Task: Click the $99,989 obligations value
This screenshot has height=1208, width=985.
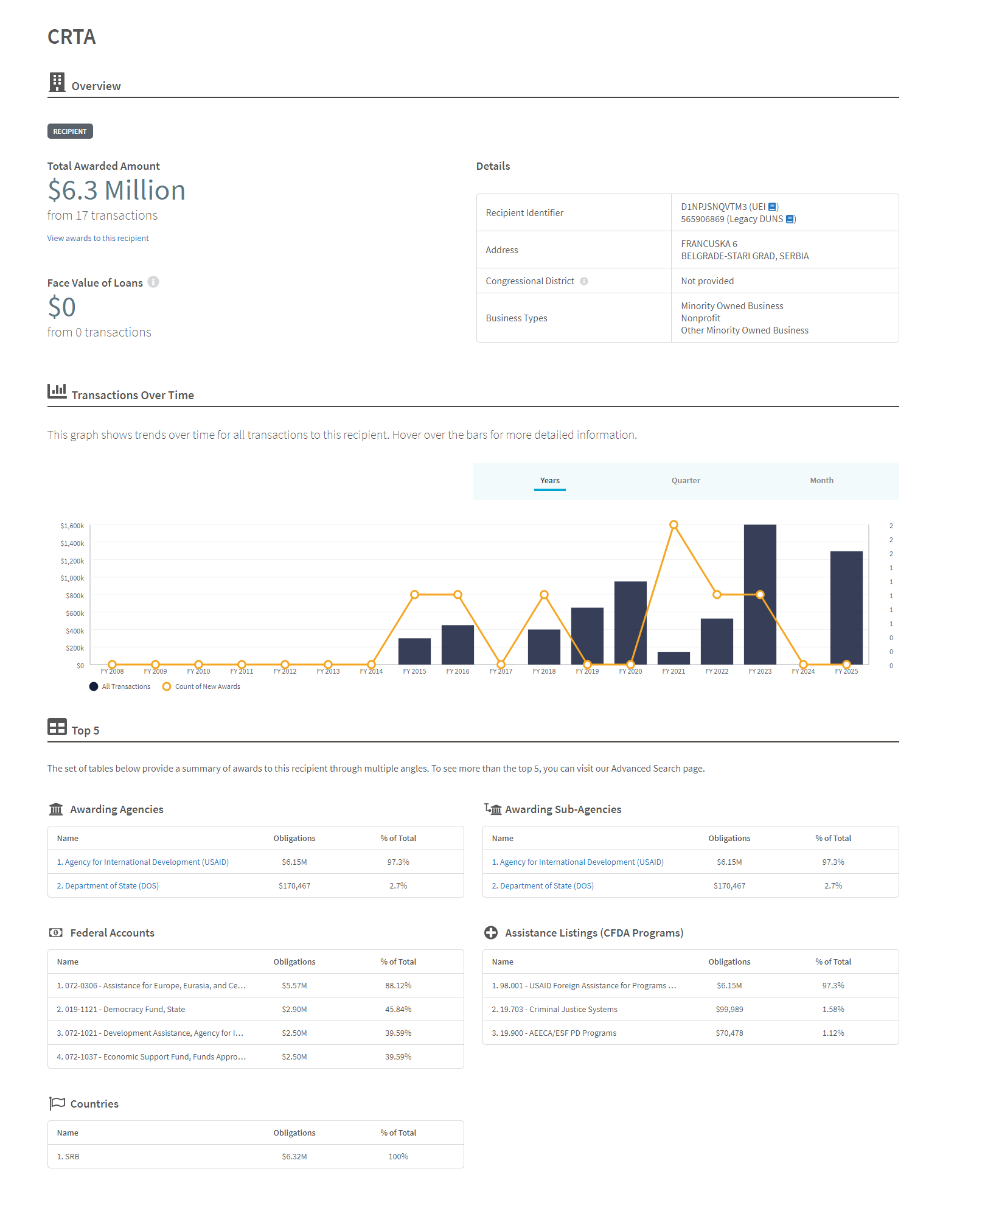Action: pyautogui.click(x=729, y=1010)
